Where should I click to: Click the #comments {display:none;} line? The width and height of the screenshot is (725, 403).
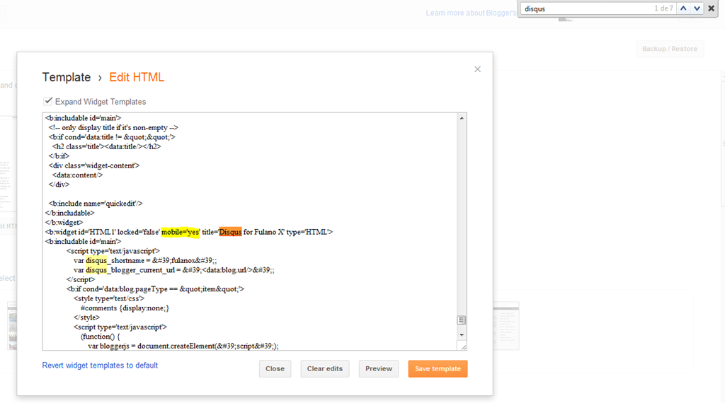click(x=125, y=308)
